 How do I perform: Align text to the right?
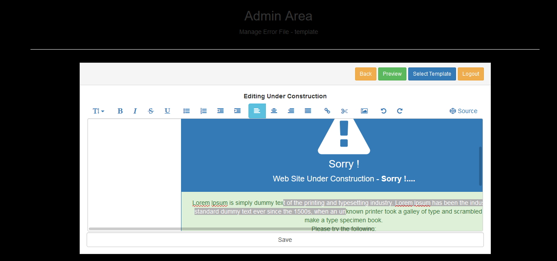pos(291,111)
